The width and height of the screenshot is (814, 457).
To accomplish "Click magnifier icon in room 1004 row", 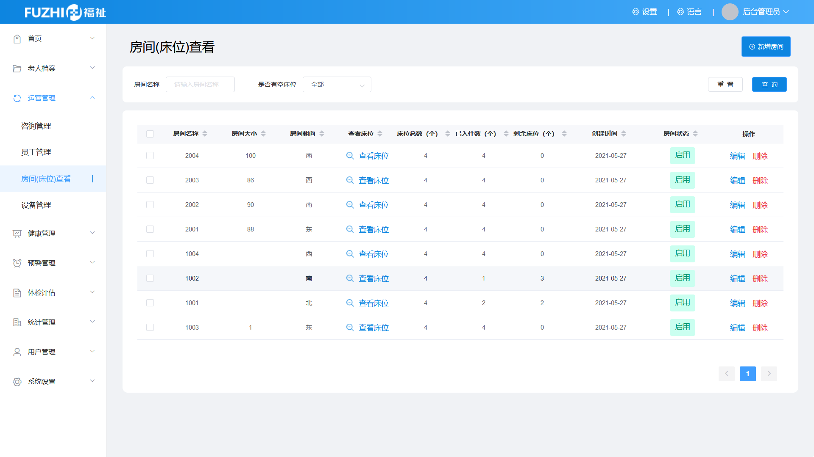I will (350, 254).
